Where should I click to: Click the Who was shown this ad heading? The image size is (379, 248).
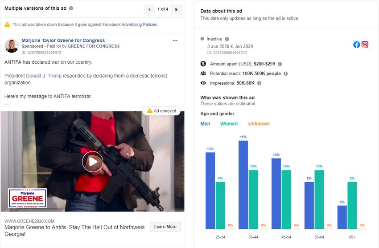click(227, 98)
